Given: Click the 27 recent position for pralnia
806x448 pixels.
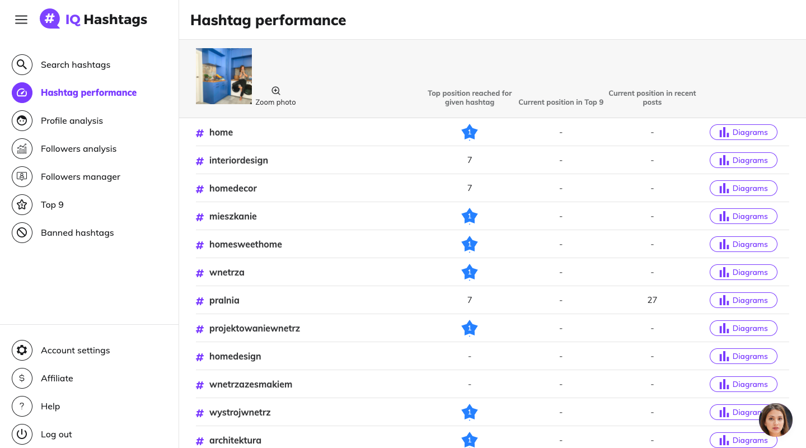Looking at the screenshot, I should pyautogui.click(x=652, y=300).
